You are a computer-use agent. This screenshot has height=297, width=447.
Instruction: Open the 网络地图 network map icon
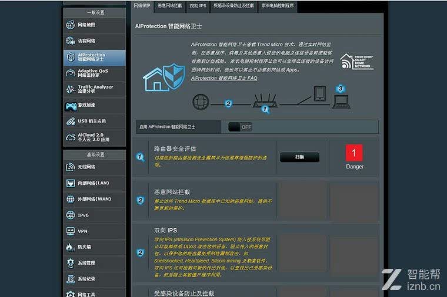coord(71,25)
